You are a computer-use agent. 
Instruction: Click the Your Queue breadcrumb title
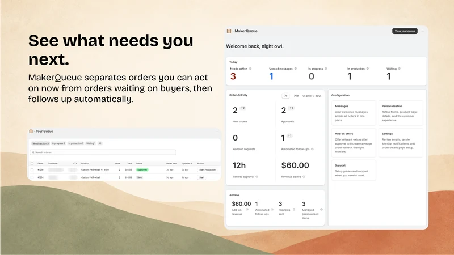pos(44,131)
